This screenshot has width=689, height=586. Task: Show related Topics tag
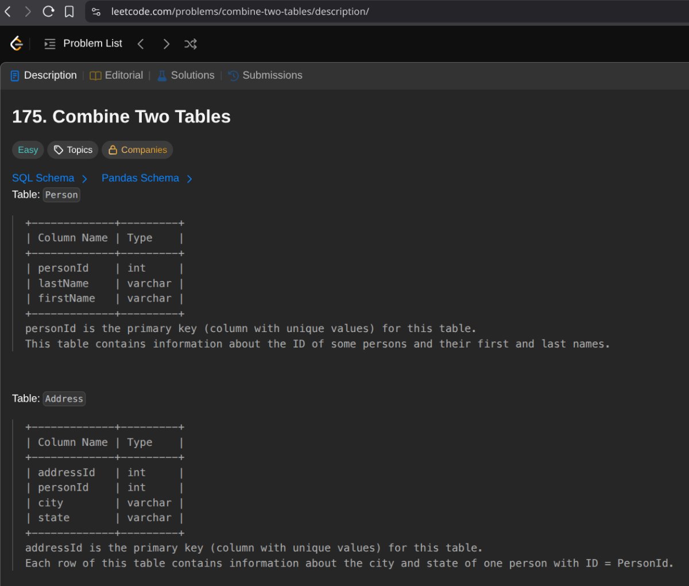[73, 150]
